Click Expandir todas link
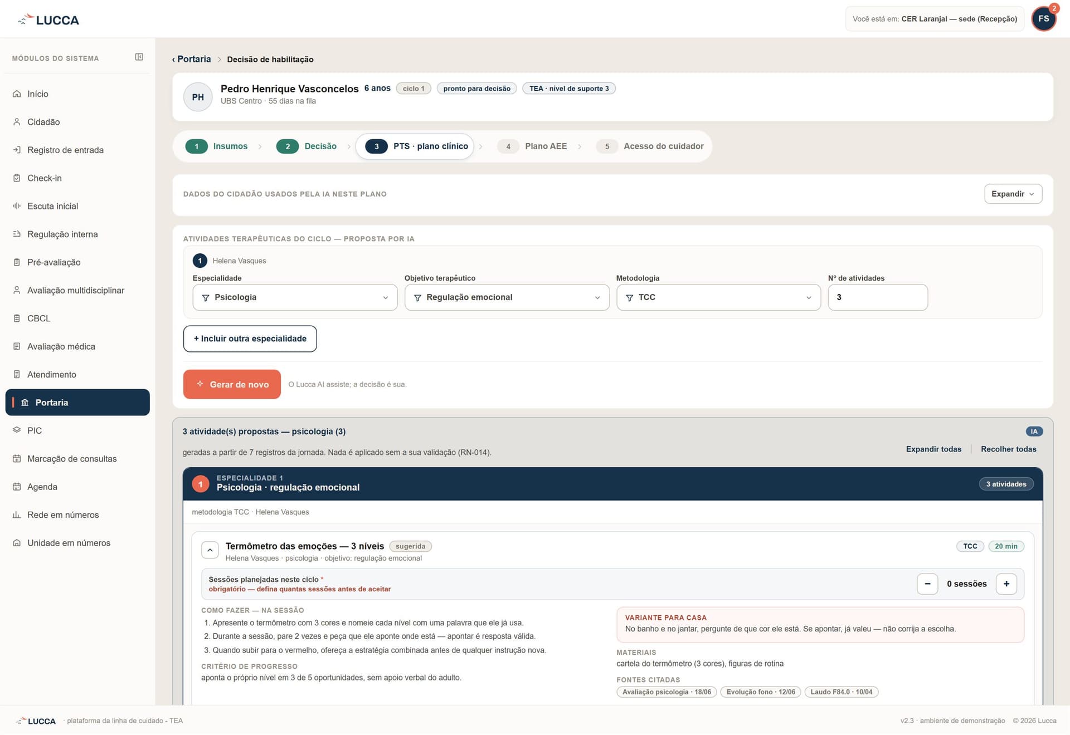Viewport: 1070px width, 735px height. click(x=933, y=449)
